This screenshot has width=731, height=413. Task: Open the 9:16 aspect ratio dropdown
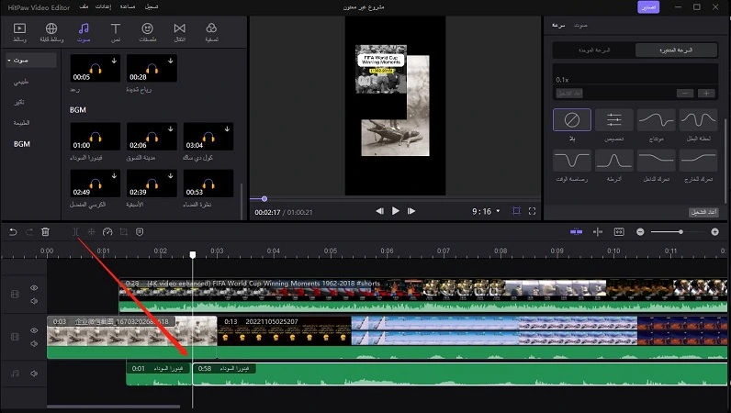point(486,211)
